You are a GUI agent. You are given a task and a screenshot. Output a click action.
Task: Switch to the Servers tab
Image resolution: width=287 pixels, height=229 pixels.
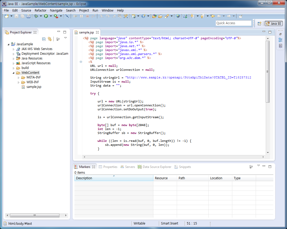point(130,167)
